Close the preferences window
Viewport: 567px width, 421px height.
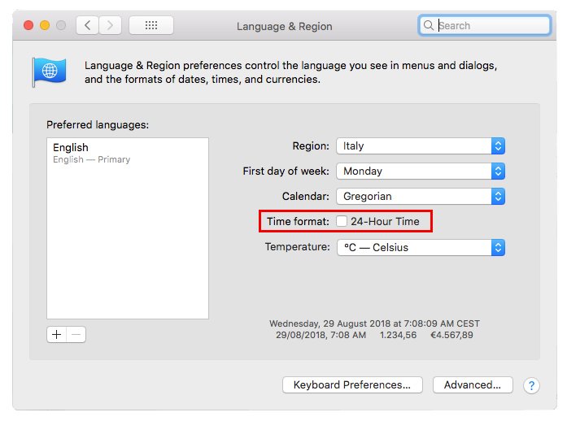28,25
